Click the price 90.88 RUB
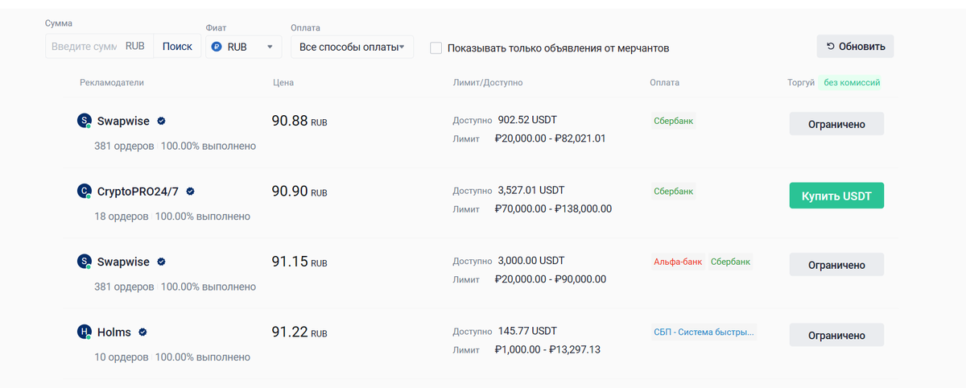 pos(299,122)
